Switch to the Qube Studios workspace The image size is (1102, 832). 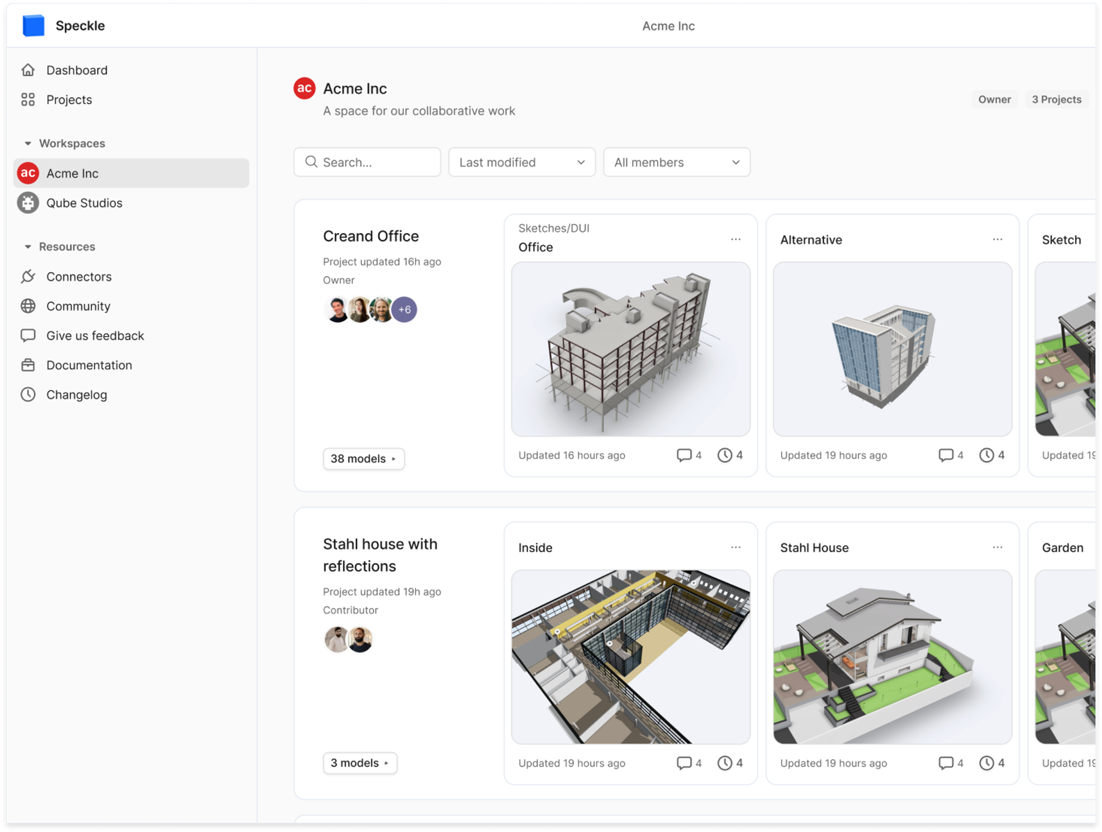(131, 203)
